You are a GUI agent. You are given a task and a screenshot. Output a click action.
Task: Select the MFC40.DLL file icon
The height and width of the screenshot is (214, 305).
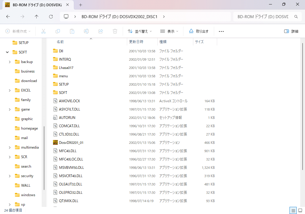point(55,151)
